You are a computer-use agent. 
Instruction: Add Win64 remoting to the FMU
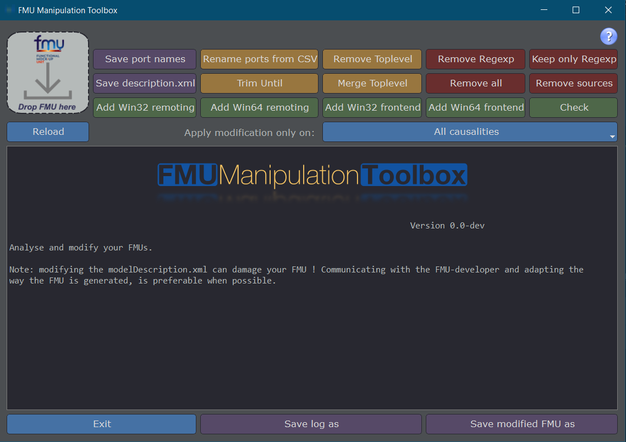[x=259, y=108]
